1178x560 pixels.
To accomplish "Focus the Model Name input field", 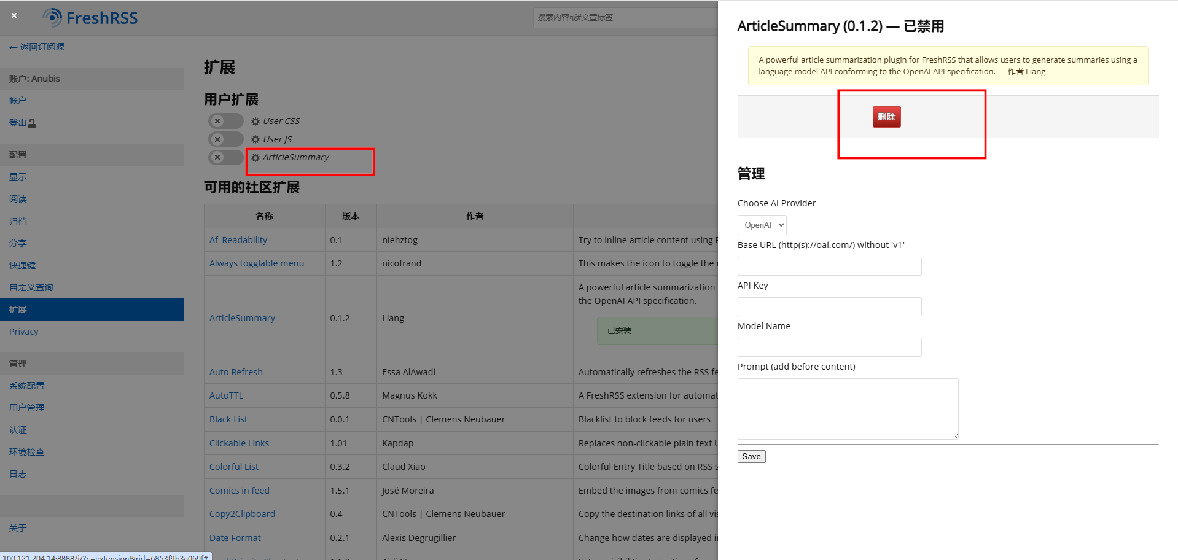I will pyautogui.click(x=829, y=347).
